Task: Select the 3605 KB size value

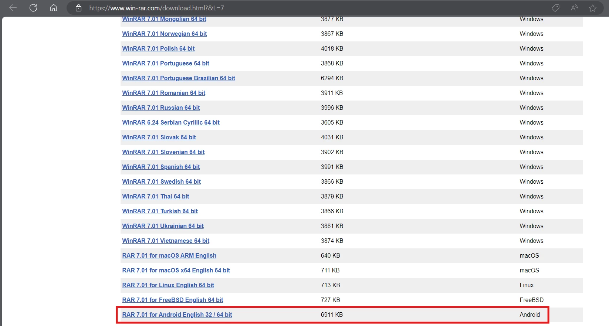Action: point(332,122)
